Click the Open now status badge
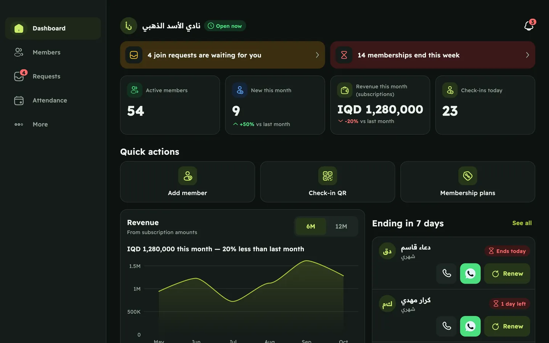549x343 pixels. point(225,26)
